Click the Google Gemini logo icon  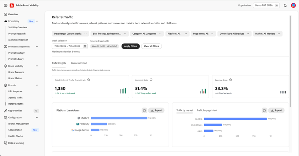[x=73, y=130]
